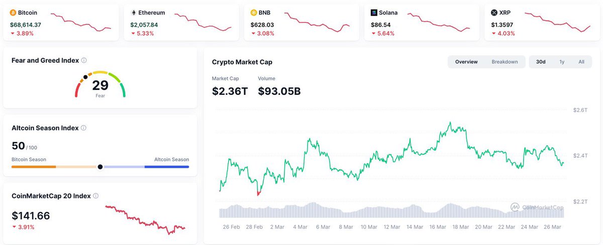Image resolution: width=603 pixels, height=245 pixels.
Task: Click the Bitcoin coin icon
Action: click(13, 13)
